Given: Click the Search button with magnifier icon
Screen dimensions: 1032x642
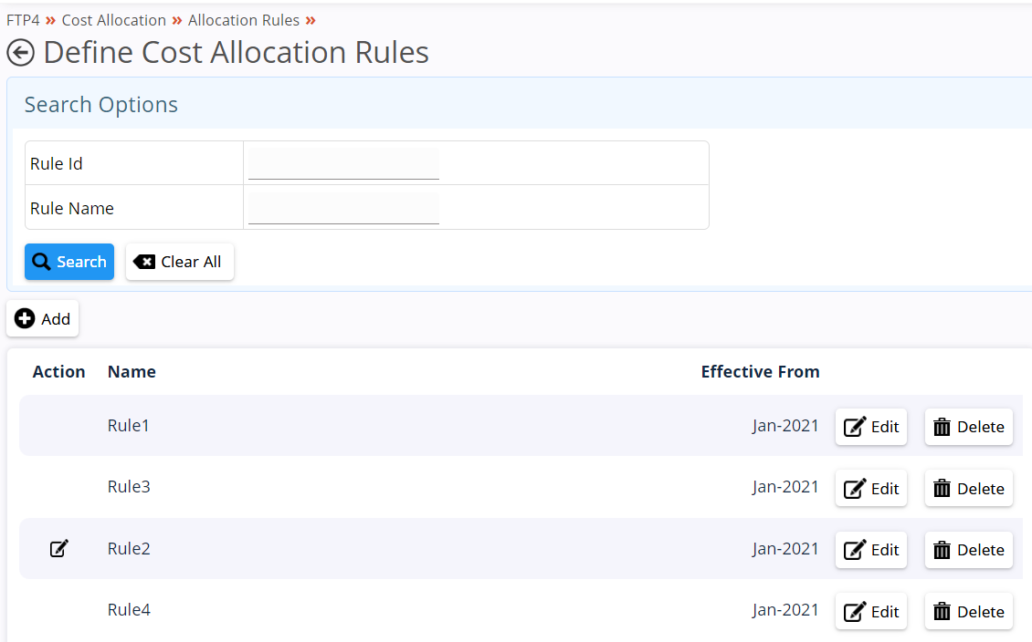Looking at the screenshot, I should (x=69, y=262).
